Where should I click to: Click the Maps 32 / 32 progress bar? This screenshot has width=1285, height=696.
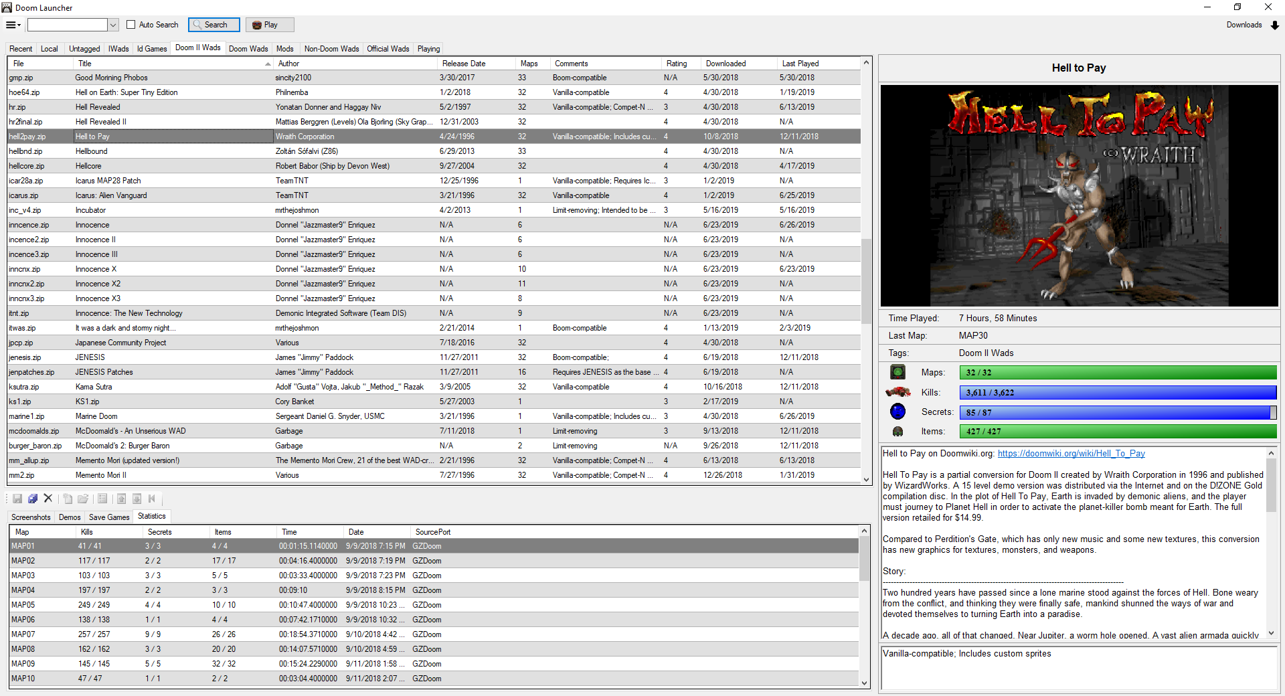tap(1118, 372)
